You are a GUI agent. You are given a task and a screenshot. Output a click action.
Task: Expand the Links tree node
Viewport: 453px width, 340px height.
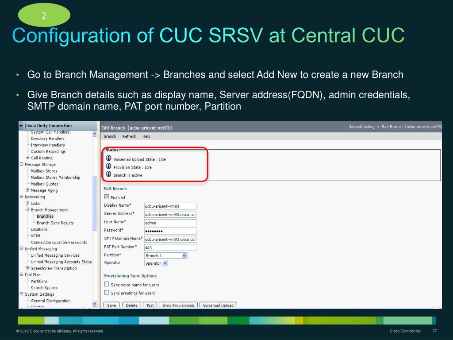[27, 203]
